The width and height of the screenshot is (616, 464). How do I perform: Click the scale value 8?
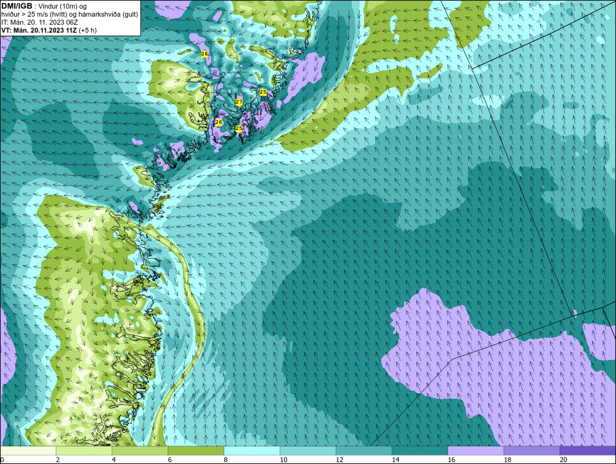click(x=226, y=460)
